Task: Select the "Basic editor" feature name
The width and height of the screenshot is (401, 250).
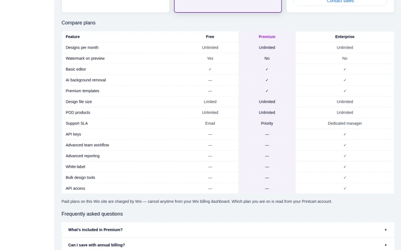Action: click(x=76, y=69)
